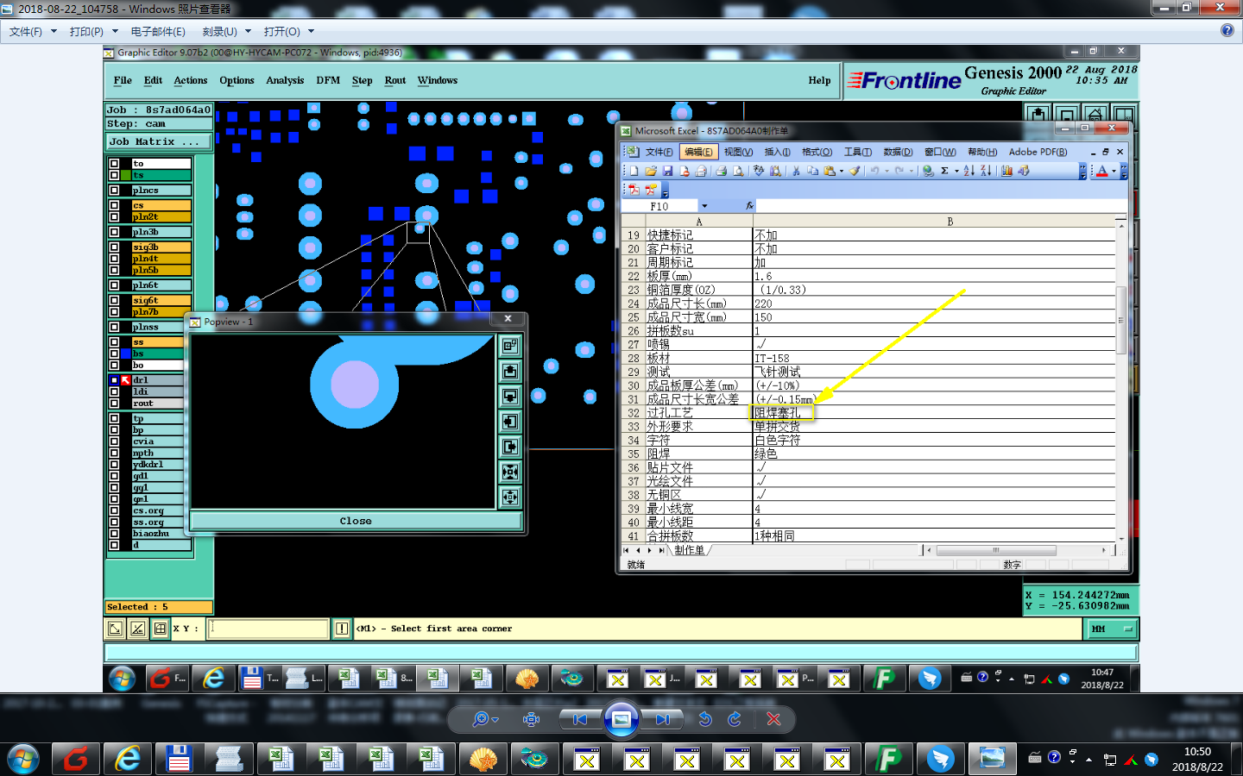
Task: Click the Print icon in Excel toolbar
Action: (722, 171)
